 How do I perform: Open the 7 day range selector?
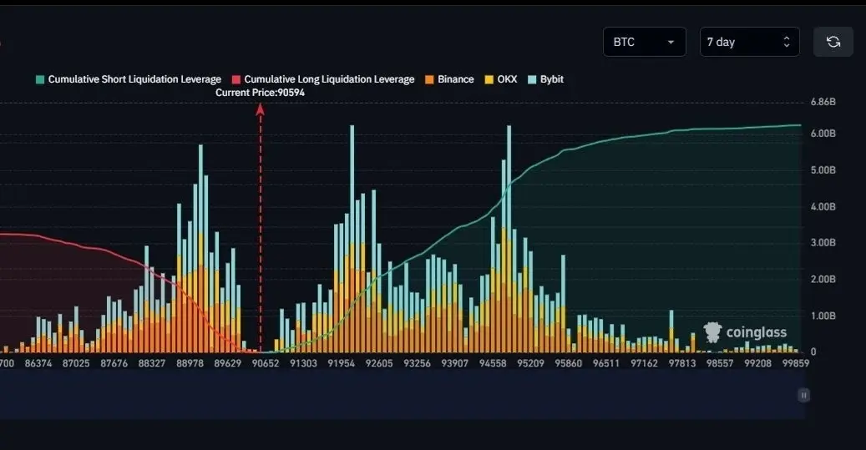click(x=749, y=42)
